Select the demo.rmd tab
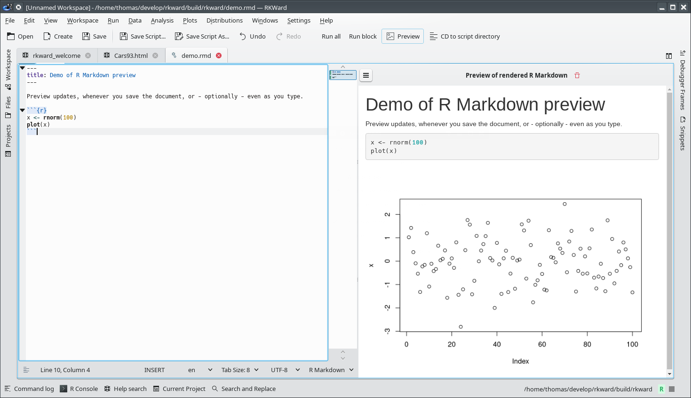This screenshot has width=691, height=398. coord(196,56)
